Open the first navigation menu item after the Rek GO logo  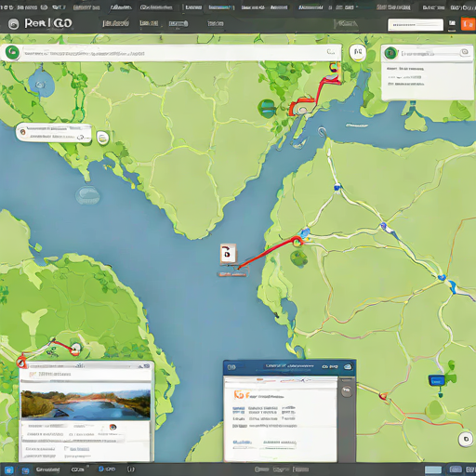[115, 23]
